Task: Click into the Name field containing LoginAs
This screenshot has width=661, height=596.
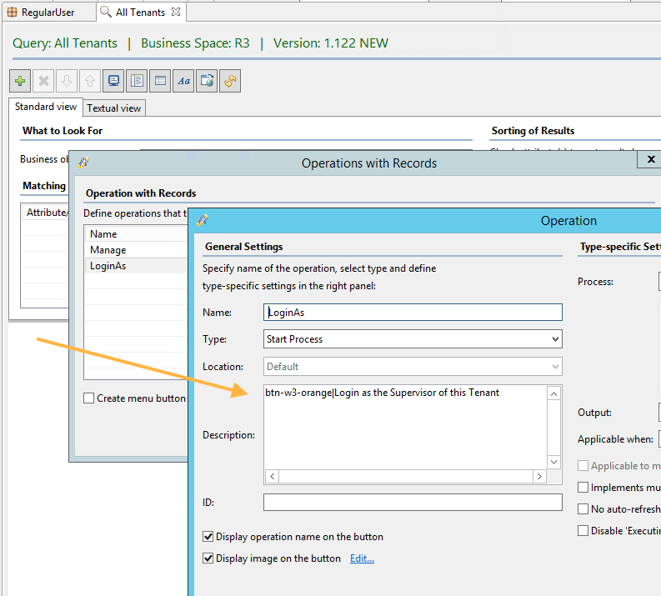Action: click(x=413, y=313)
